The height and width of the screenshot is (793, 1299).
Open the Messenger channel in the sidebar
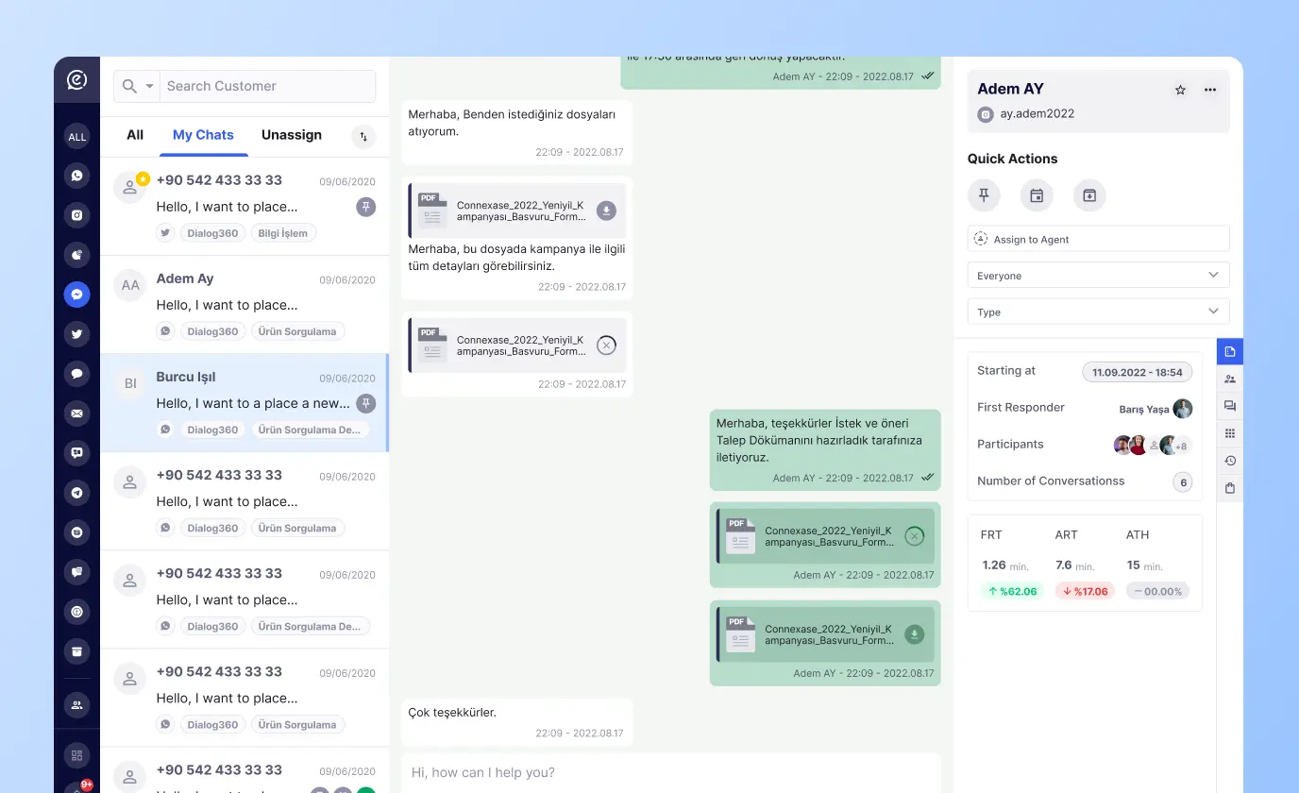pyautogui.click(x=77, y=295)
